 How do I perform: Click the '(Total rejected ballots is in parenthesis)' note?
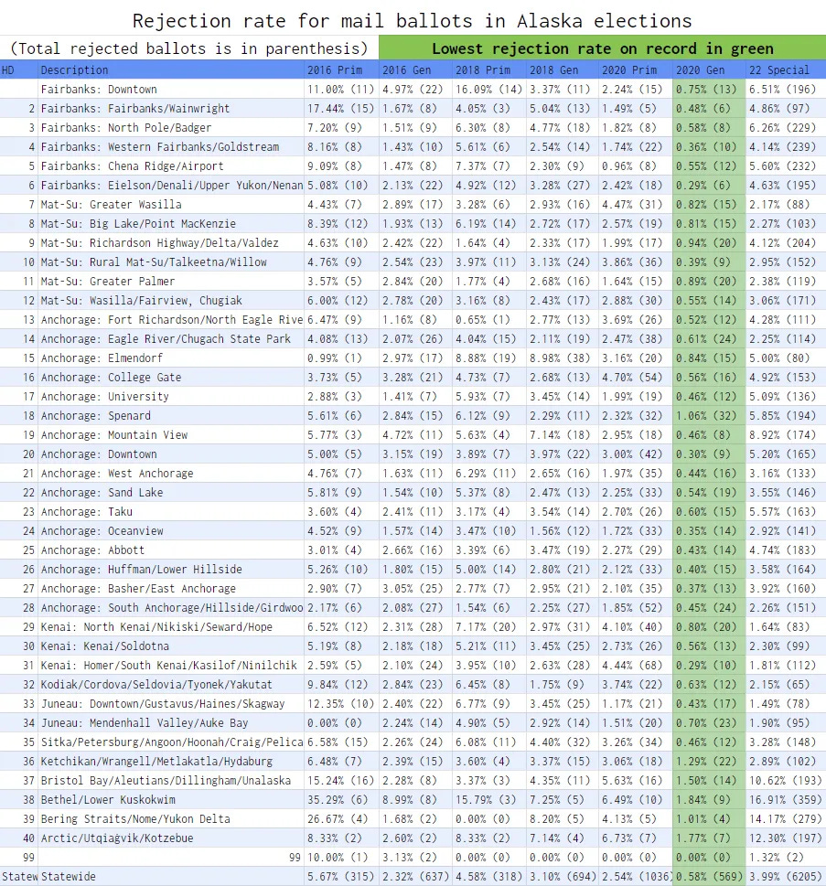click(188, 48)
